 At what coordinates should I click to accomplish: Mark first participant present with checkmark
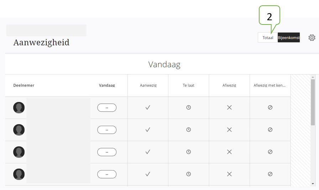pyautogui.click(x=148, y=107)
